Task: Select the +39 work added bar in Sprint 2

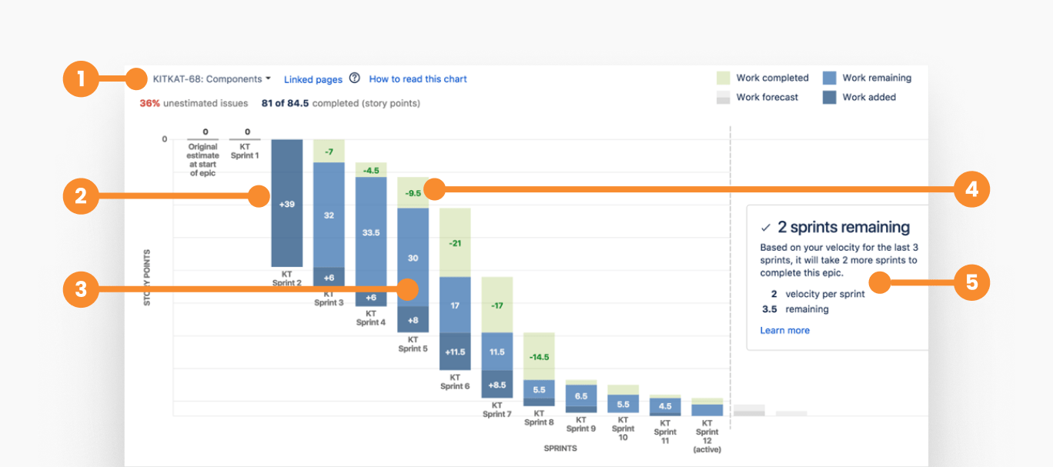Action: [x=286, y=203]
